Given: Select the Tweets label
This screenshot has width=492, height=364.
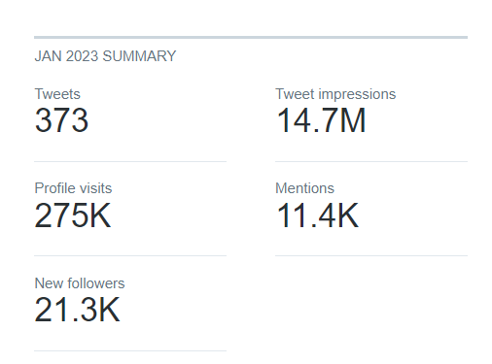Looking at the screenshot, I should click(x=57, y=94).
